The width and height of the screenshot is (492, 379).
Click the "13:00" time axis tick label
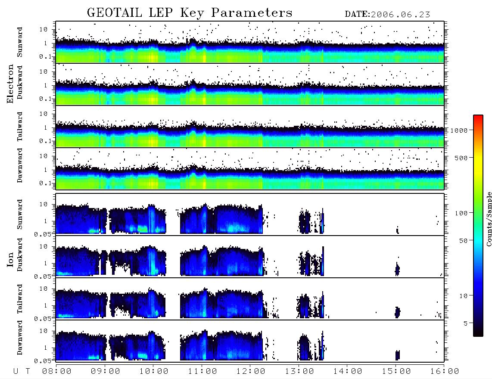299,371
